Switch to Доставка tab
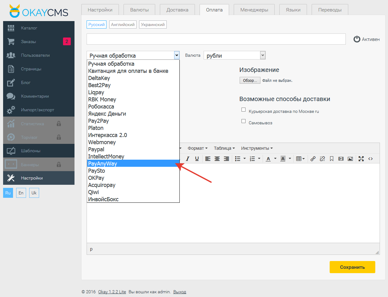The image size is (388, 297). pos(177,10)
